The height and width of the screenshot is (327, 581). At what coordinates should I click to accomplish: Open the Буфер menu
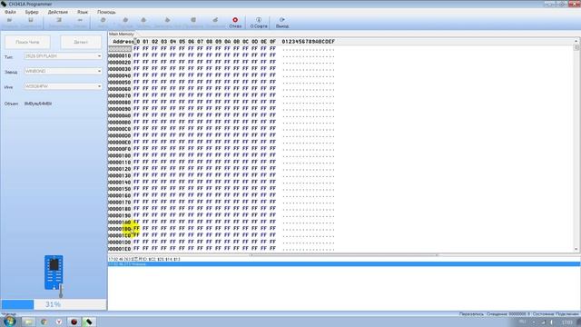click(x=32, y=12)
